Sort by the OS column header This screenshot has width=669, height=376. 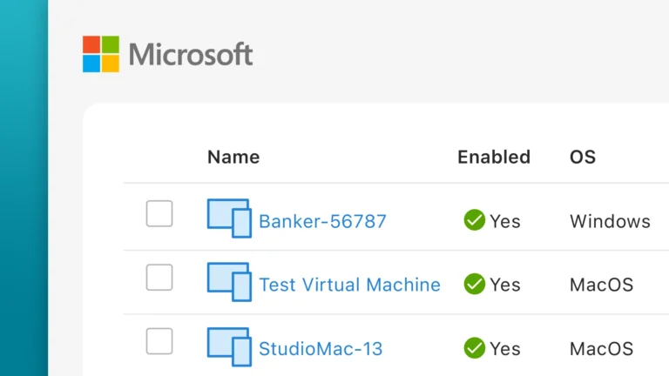click(583, 158)
